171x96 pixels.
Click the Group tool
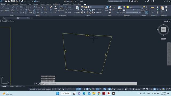point(143,9)
